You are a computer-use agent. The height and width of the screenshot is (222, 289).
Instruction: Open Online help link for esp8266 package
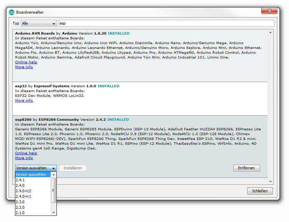[26, 153]
